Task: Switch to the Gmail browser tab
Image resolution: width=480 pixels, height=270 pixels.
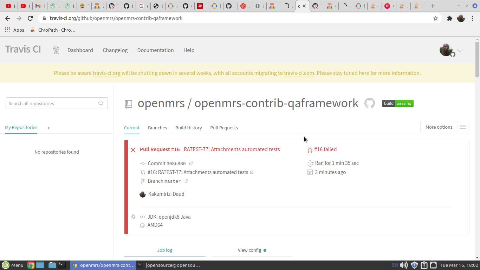Action: pos(38,6)
